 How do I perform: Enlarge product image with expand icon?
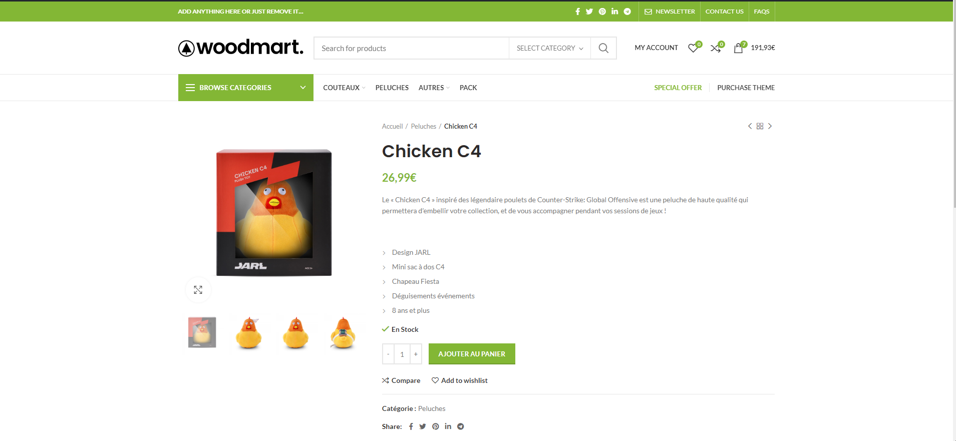198,290
